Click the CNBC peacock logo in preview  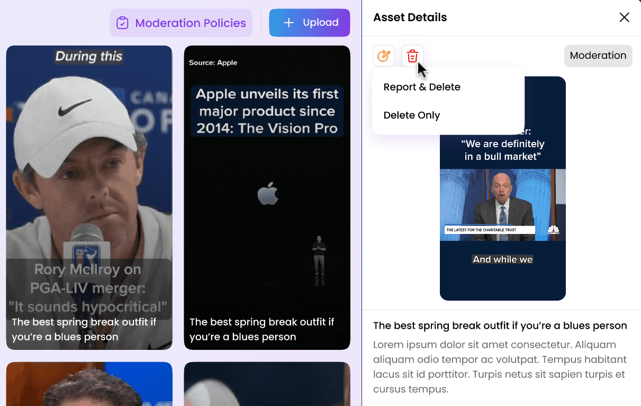coord(554,230)
